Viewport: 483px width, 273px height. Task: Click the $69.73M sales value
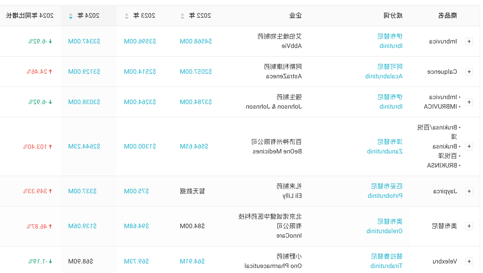137,262
